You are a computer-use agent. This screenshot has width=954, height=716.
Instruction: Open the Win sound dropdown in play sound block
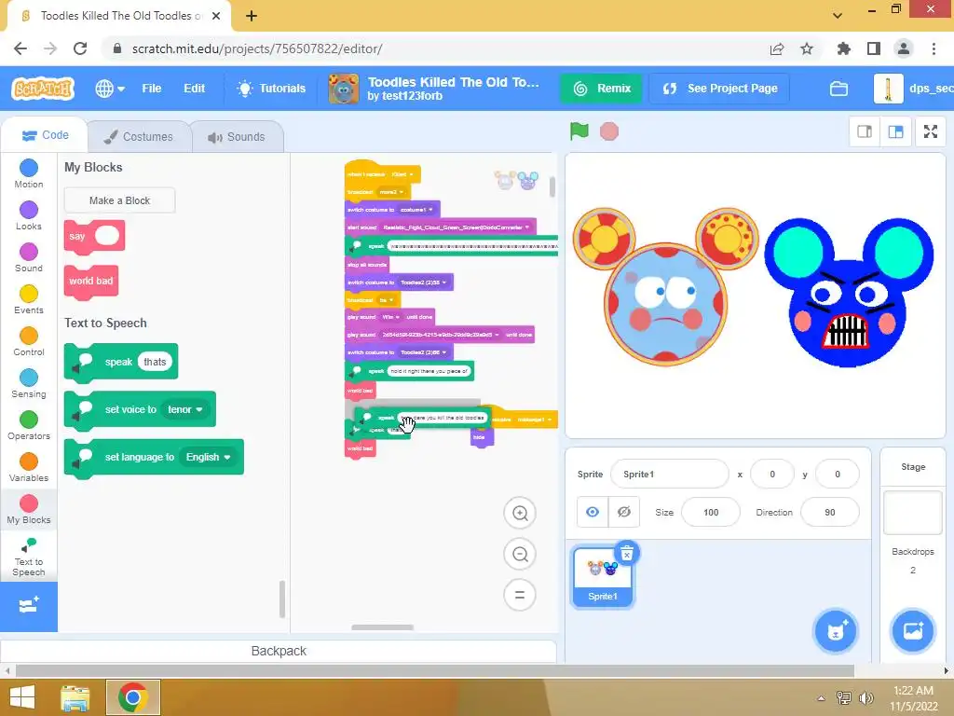pos(390,317)
